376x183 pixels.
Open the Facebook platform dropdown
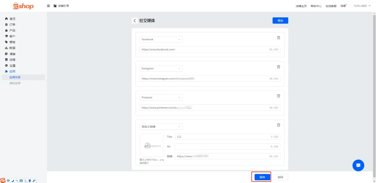click(161, 39)
